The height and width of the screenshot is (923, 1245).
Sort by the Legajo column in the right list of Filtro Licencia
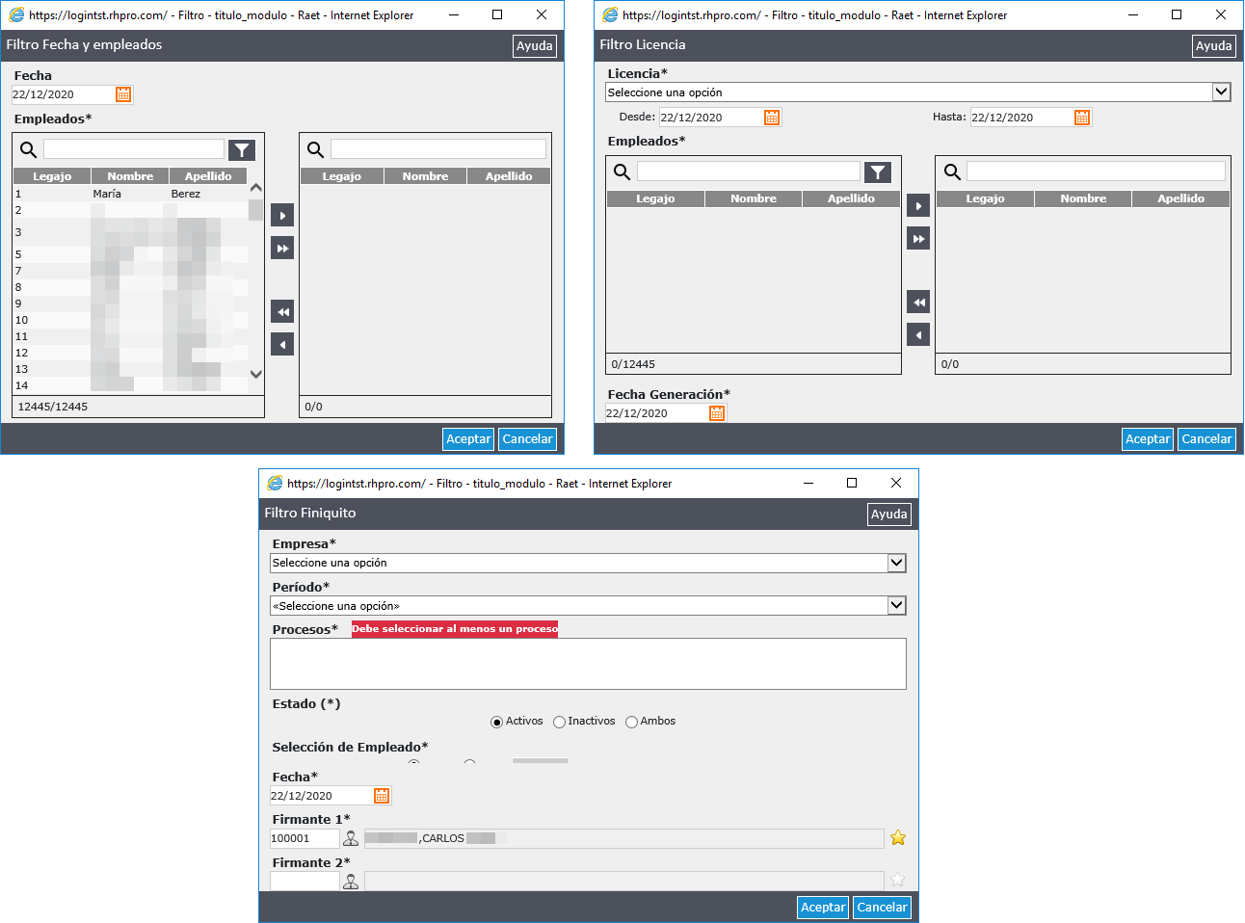[985, 198]
